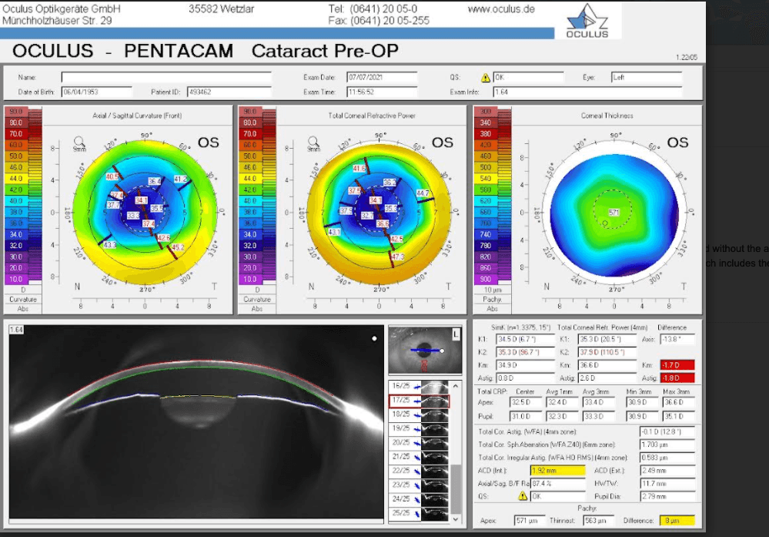Click the eye overview photo with blue scan line
Image resolution: width=769 pixels, height=537 pixels.
pos(425,351)
